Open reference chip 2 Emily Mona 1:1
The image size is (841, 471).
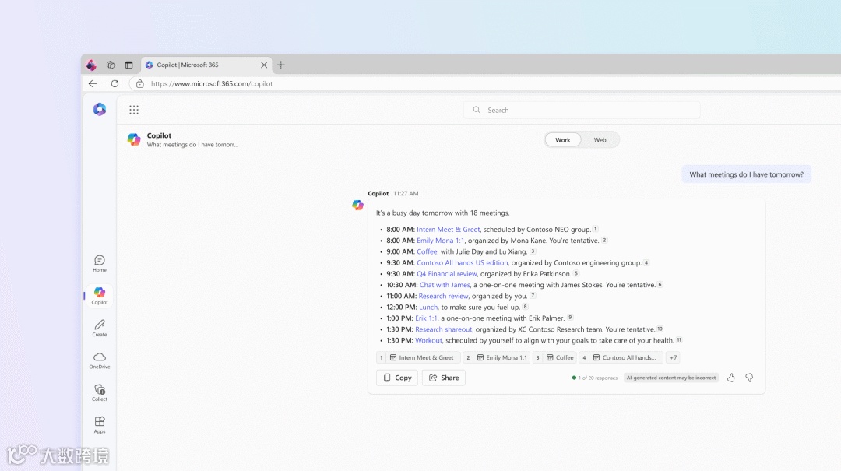click(497, 357)
